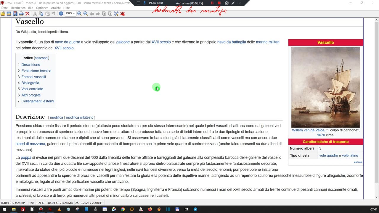Open VLC media player from taskbar

[59, 209]
